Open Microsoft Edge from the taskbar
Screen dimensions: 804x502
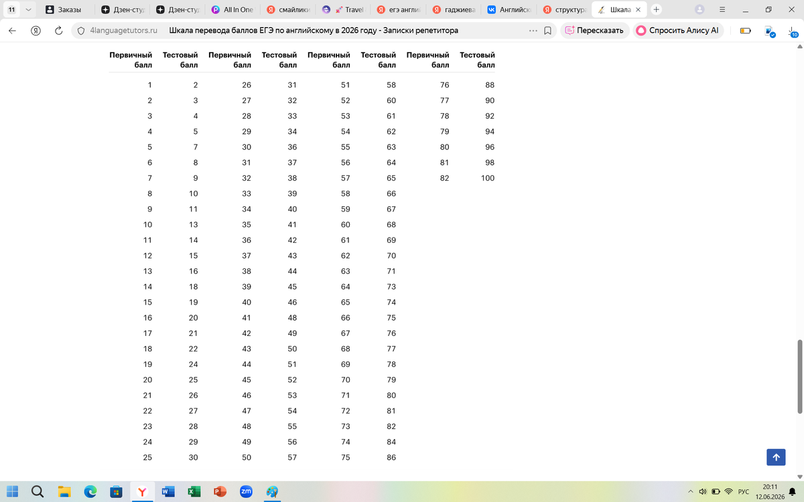90,491
